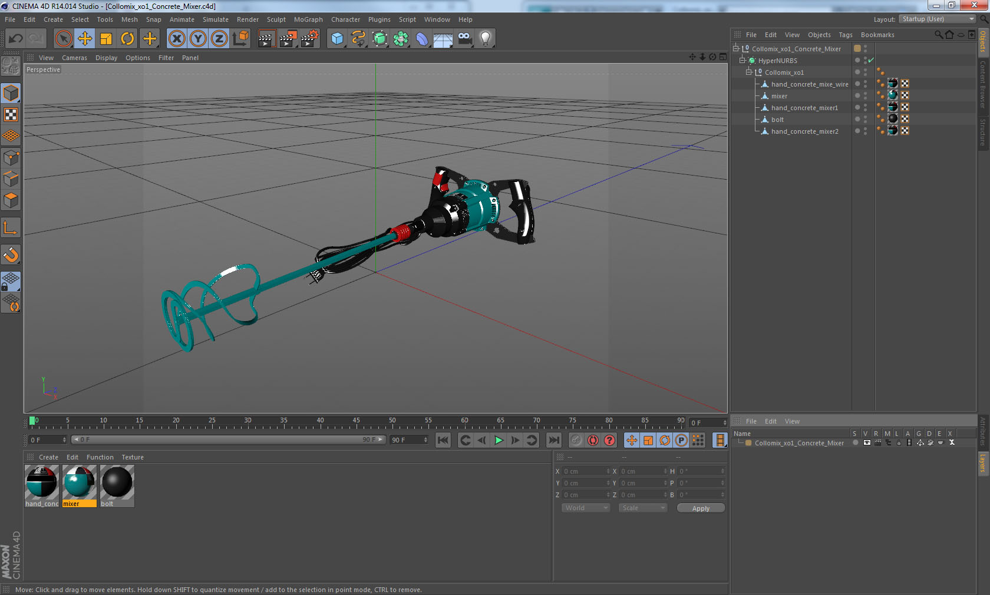Open the Simulate menu

point(216,19)
